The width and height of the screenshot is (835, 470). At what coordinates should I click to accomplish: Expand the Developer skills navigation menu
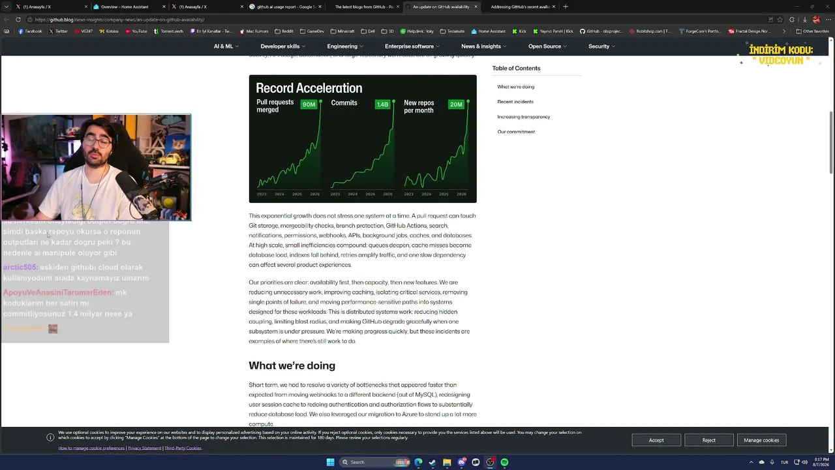click(282, 46)
